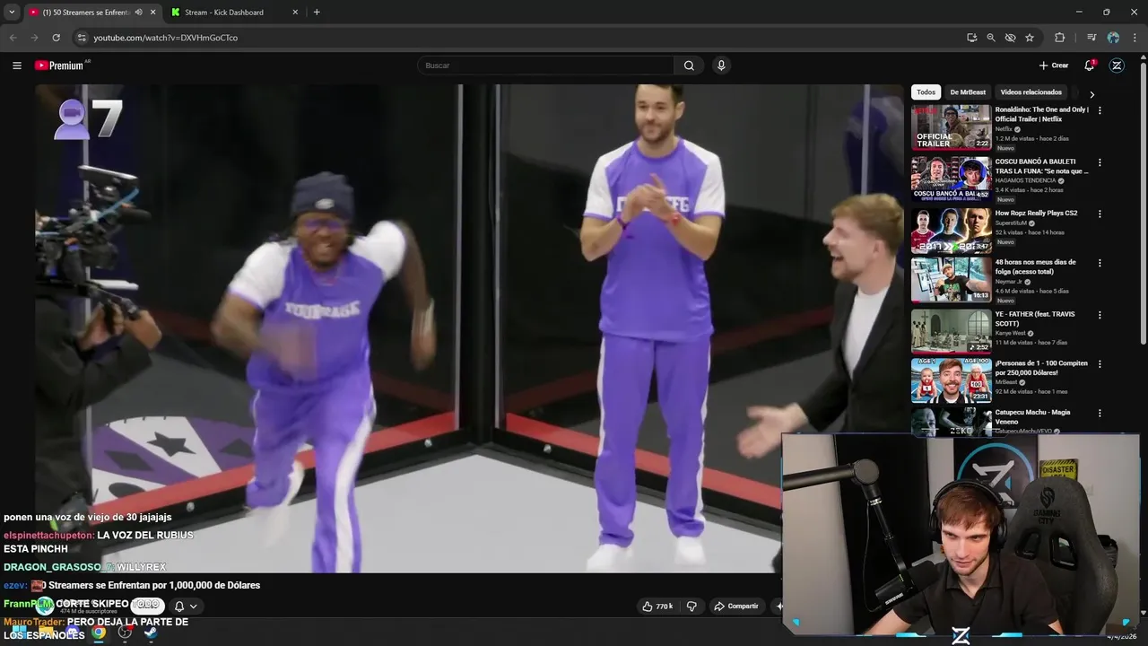Open options for Catupecu Machu video
The height and width of the screenshot is (646, 1148).
pyautogui.click(x=1100, y=414)
